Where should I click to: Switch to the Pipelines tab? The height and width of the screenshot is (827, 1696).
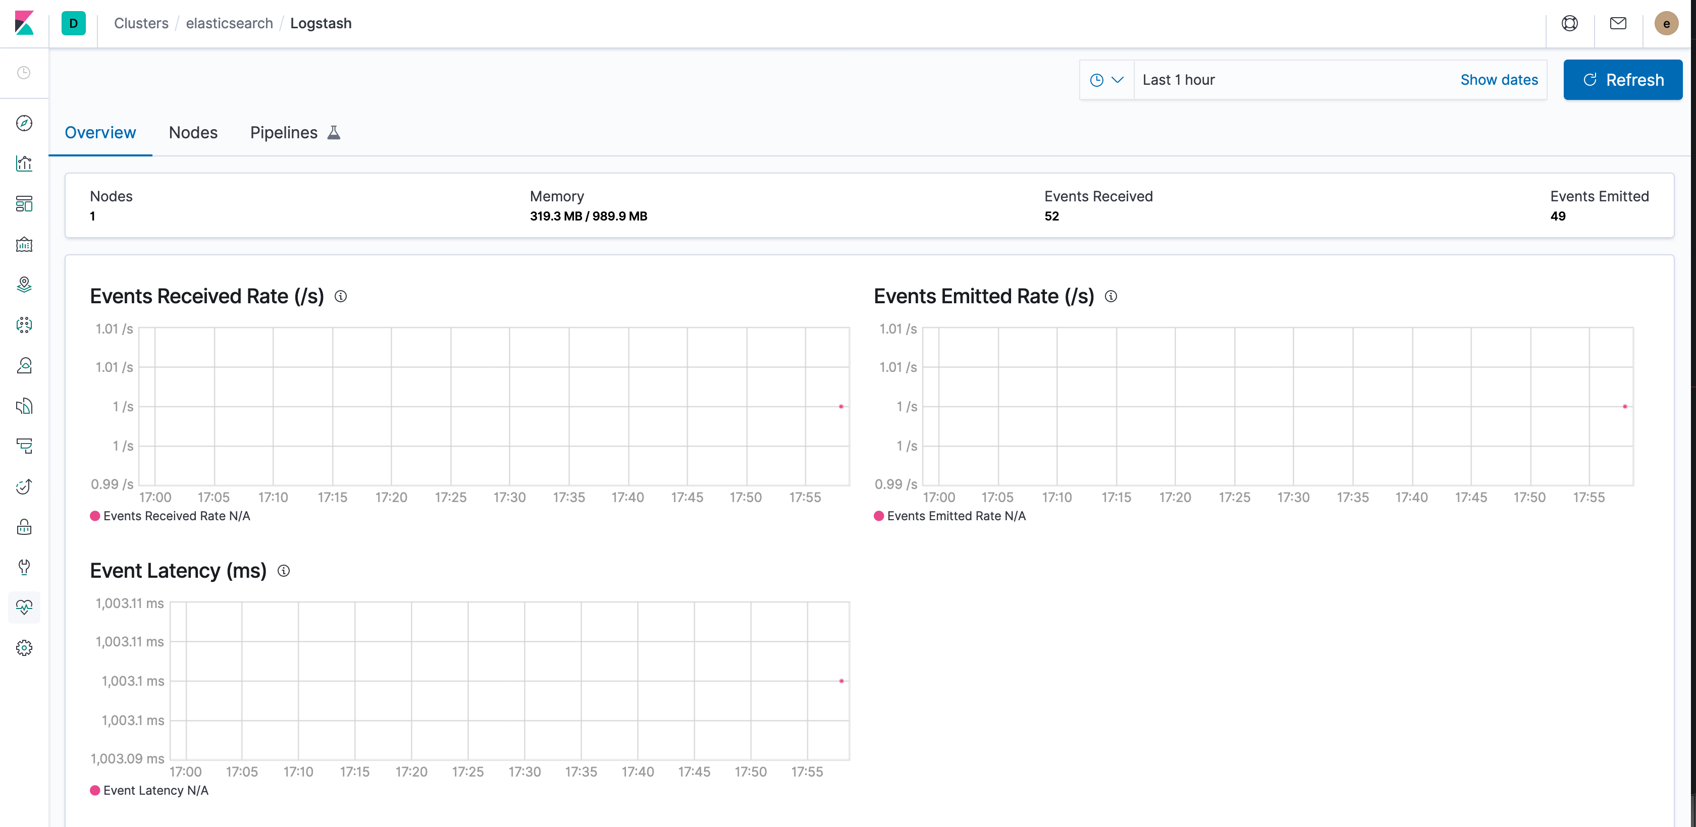point(283,132)
